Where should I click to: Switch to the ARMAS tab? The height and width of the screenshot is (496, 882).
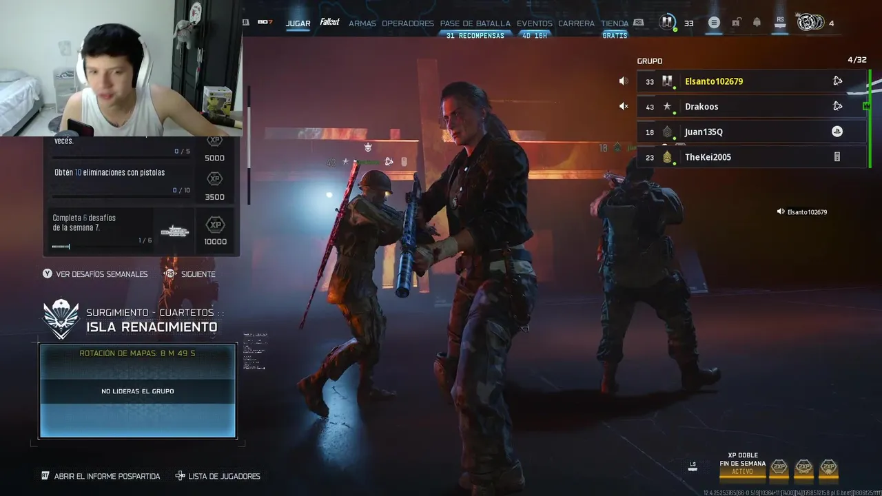pos(362,23)
